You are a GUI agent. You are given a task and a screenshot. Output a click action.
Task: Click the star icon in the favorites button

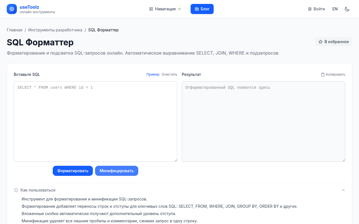click(x=321, y=42)
